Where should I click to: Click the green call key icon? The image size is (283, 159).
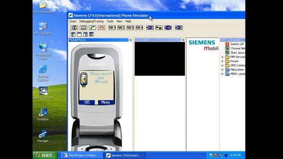pyautogui.click(x=92, y=27)
